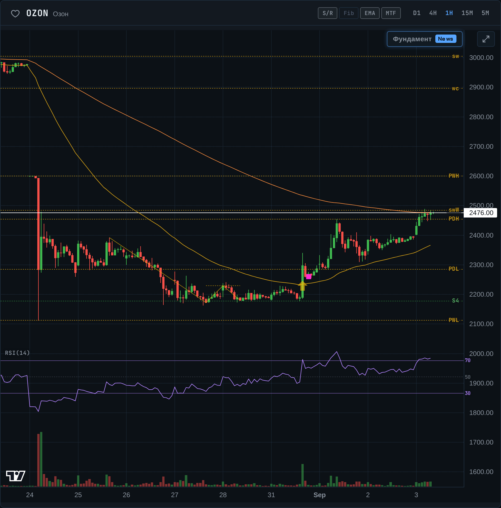
Task: Select the 1H timeframe
Action: (449, 13)
